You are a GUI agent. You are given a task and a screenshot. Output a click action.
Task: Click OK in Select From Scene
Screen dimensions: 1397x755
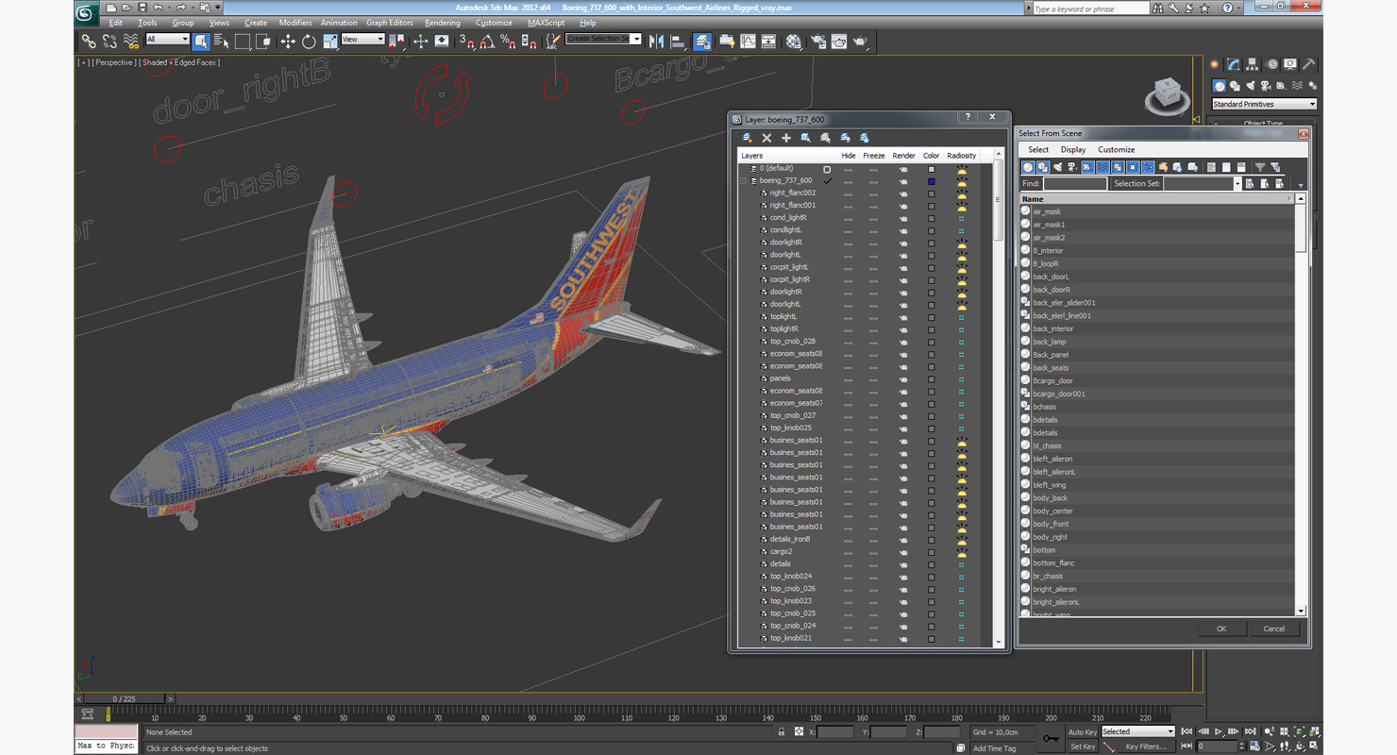1221,629
